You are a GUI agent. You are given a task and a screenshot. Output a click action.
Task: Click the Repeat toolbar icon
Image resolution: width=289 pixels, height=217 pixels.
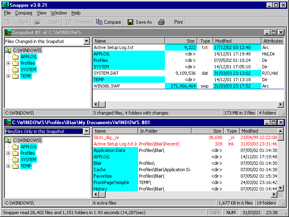coord(69,22)
